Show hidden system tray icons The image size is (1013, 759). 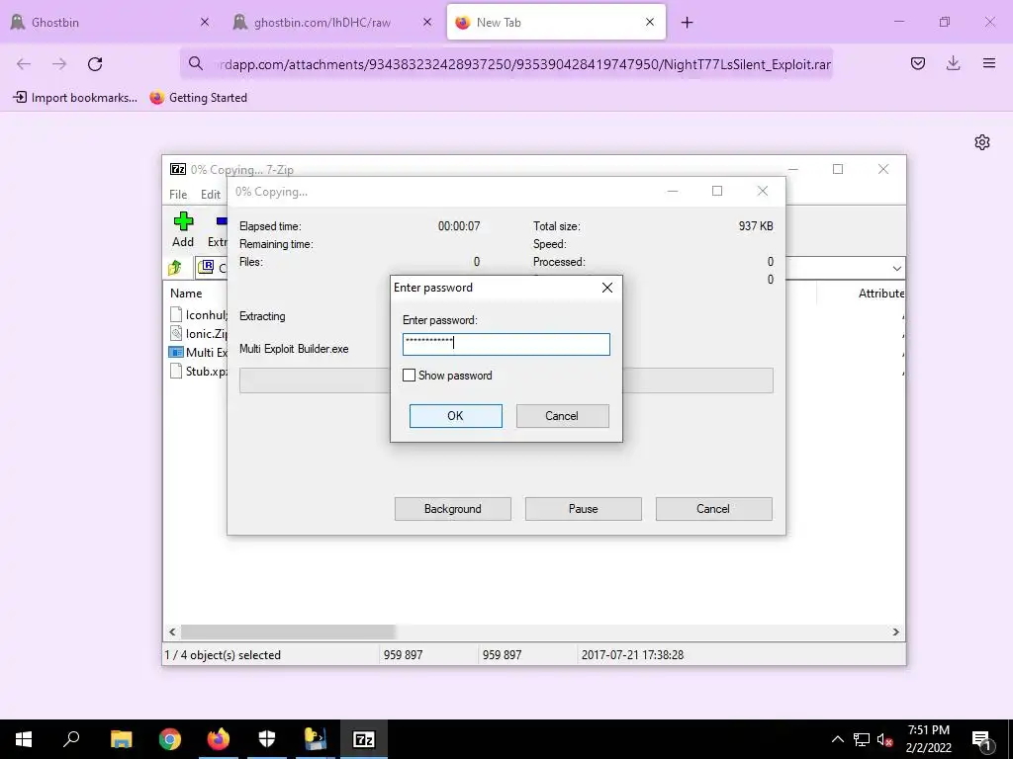837,739
